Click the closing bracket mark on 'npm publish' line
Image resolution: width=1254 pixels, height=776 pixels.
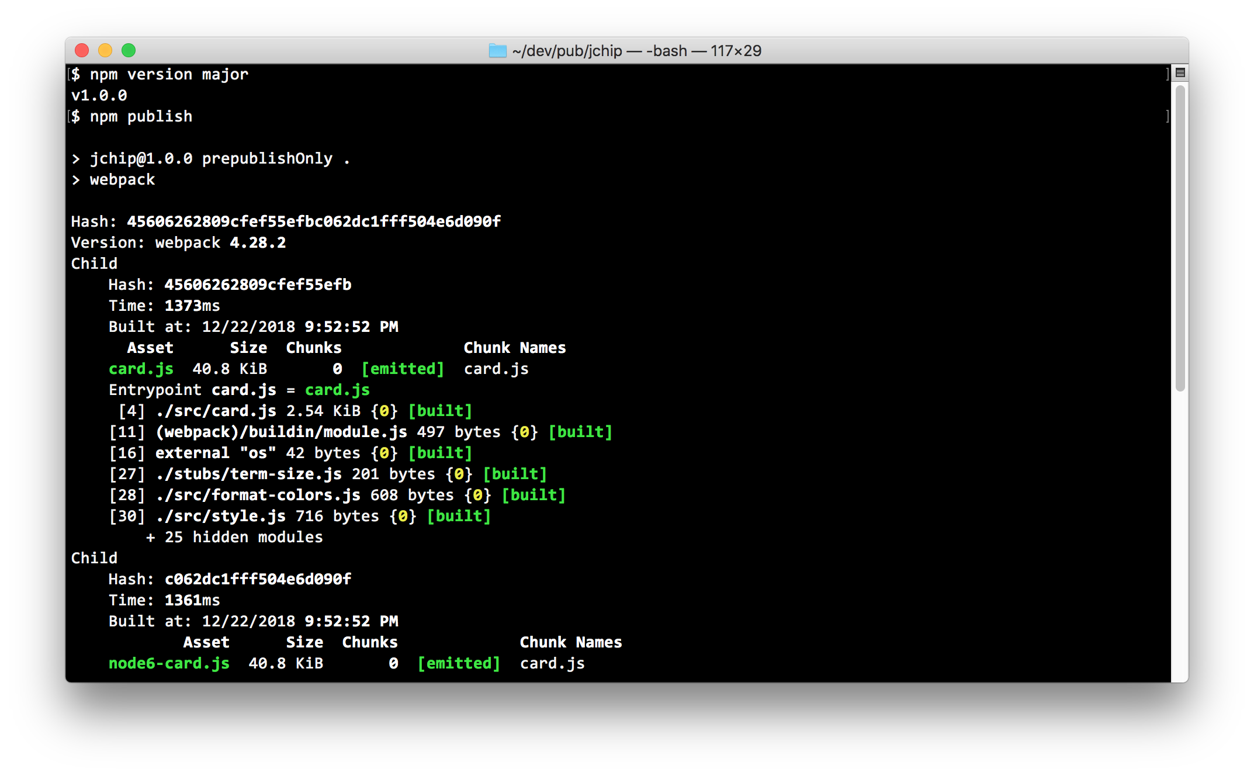pyautogui.click(x=1167, y=116)
